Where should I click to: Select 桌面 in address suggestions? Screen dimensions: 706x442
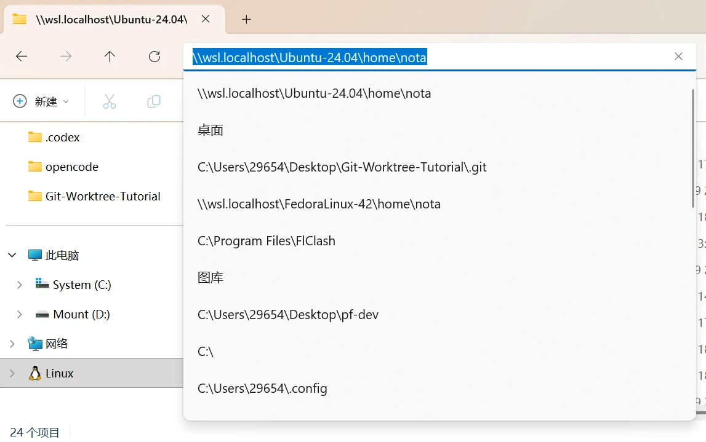point(211,130)
